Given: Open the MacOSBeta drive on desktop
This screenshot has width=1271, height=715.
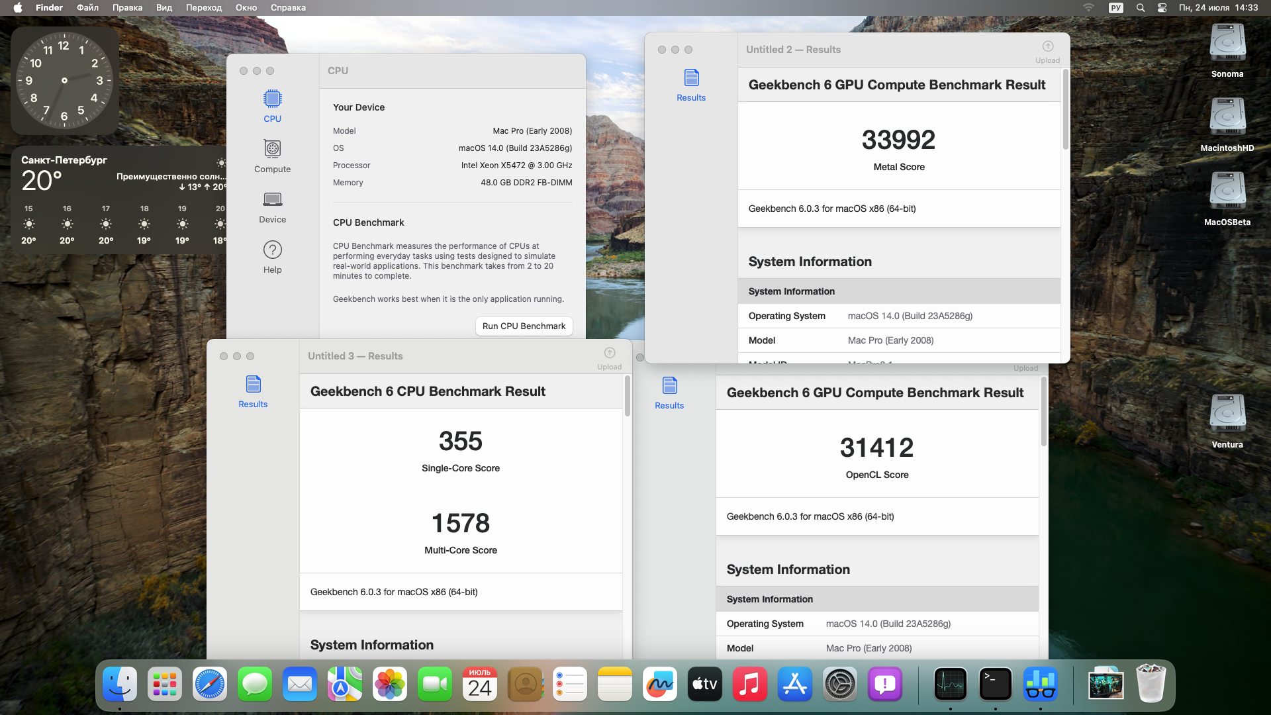Looking at the screenshot, I should click(1227, 199).
